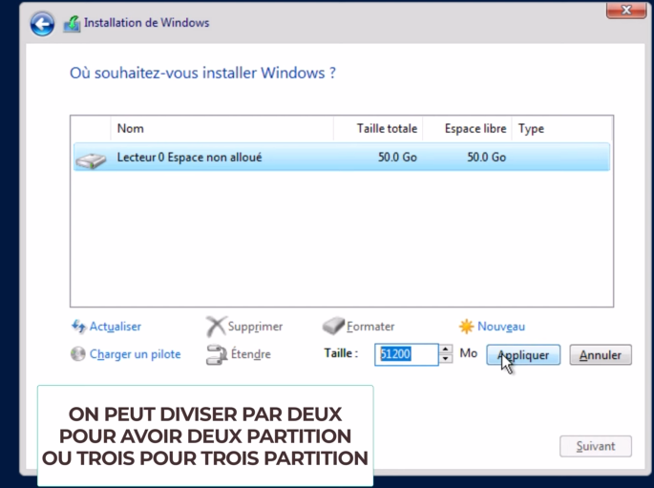Screen dimensions: 654x488
Task: Cancel partition creation with Annuler
Action: [x=601, y=355]
